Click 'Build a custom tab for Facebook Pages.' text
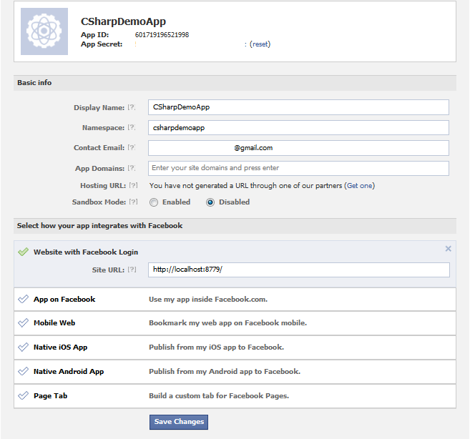 [219, 396]
